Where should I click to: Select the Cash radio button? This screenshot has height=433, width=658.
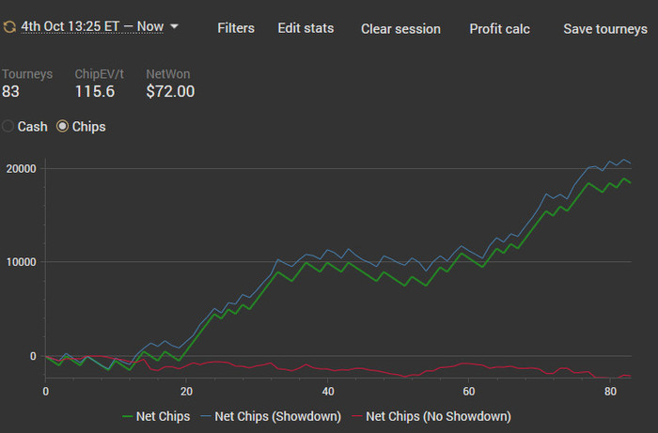click(8, 126)
